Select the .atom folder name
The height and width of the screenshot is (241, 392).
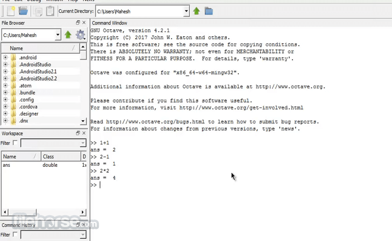[25, 86]
